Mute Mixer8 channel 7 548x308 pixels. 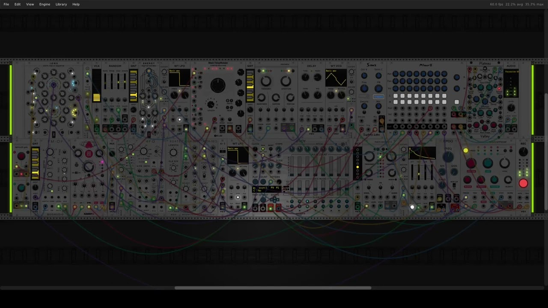click(437, 102)
